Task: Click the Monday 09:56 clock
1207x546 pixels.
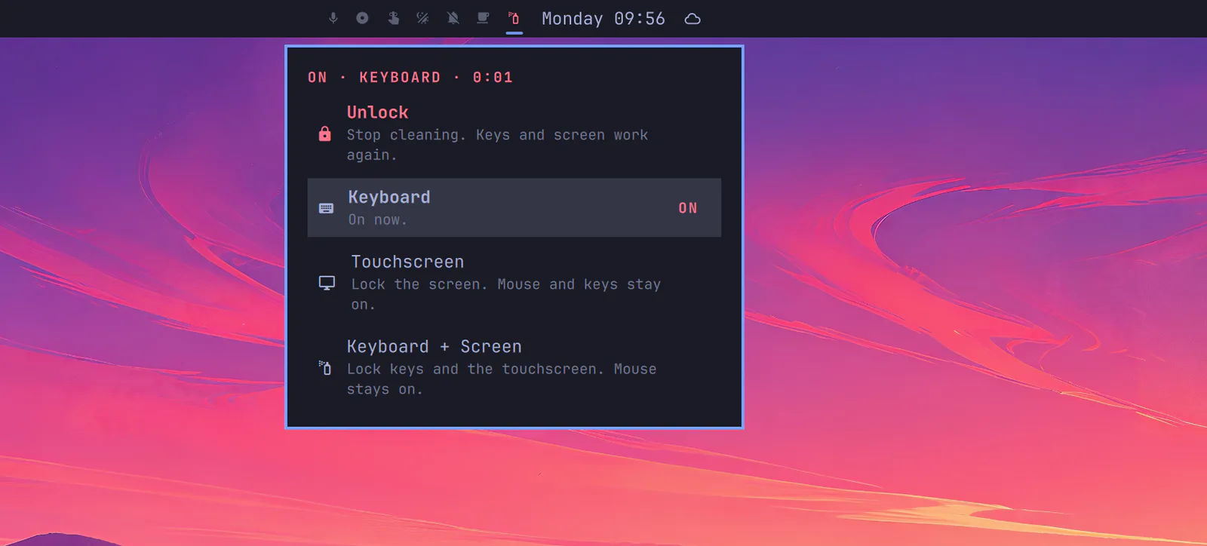Action: click(603, 19)
